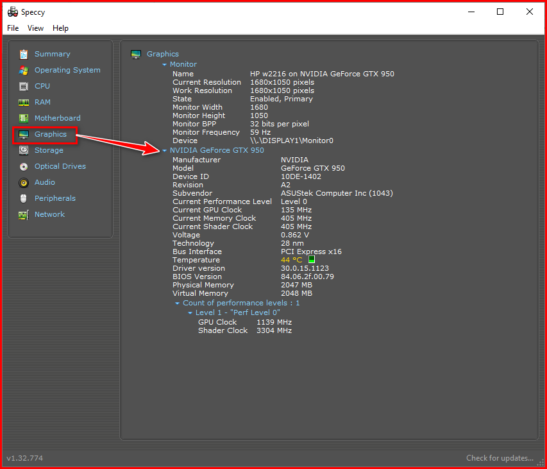Open the Operating System section

67,70
